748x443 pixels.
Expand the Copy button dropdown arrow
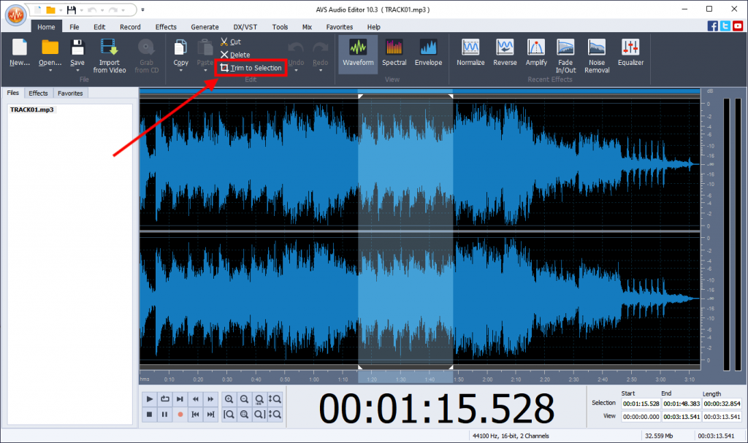180,71
